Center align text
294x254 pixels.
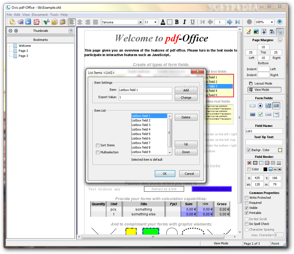pos(80,22)
